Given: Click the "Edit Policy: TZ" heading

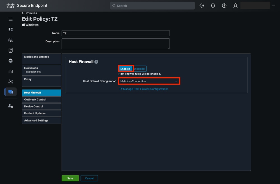Looking at the screenshot, I should [40, 19].
